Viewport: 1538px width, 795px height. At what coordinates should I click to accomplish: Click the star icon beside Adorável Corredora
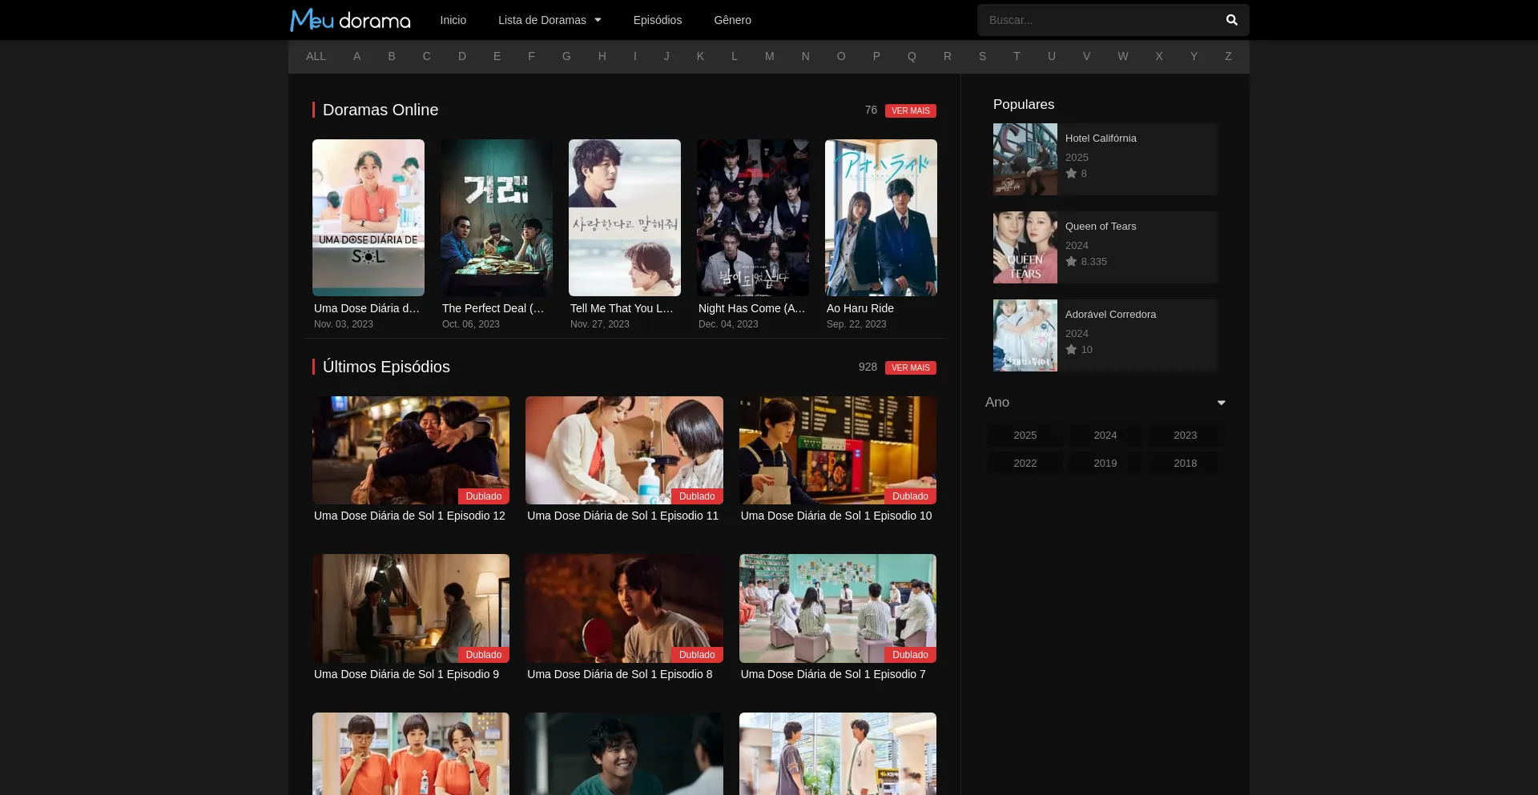[x=1071, y=349]
